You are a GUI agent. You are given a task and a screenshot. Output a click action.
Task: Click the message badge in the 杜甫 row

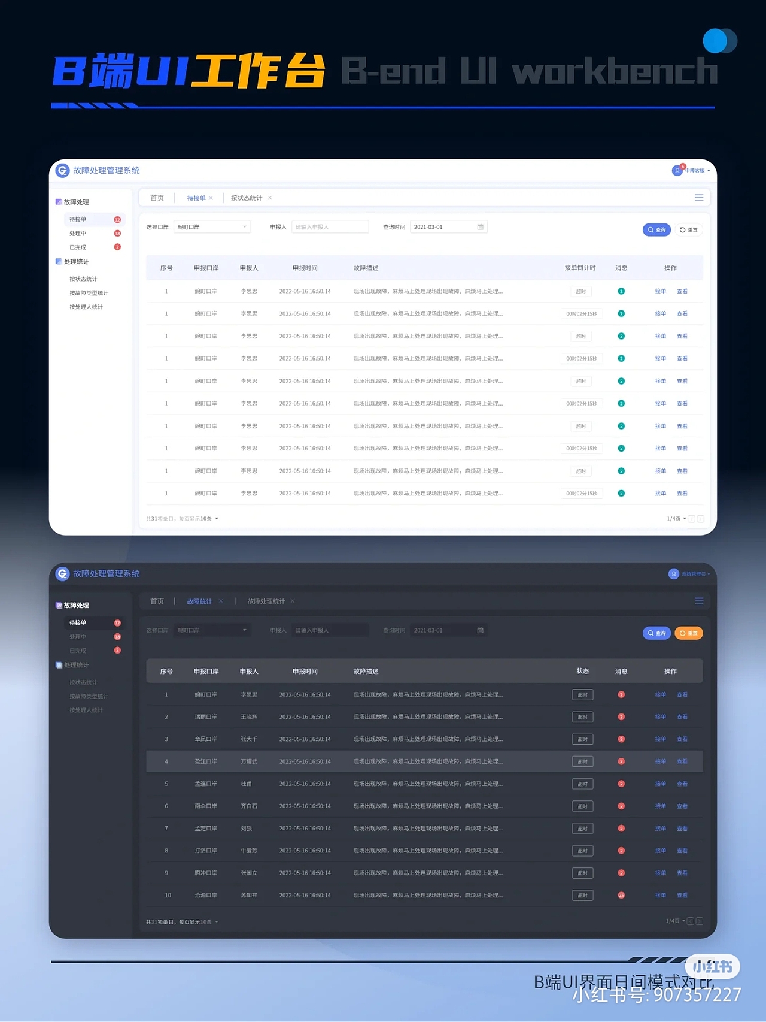(x=621, y=784)
